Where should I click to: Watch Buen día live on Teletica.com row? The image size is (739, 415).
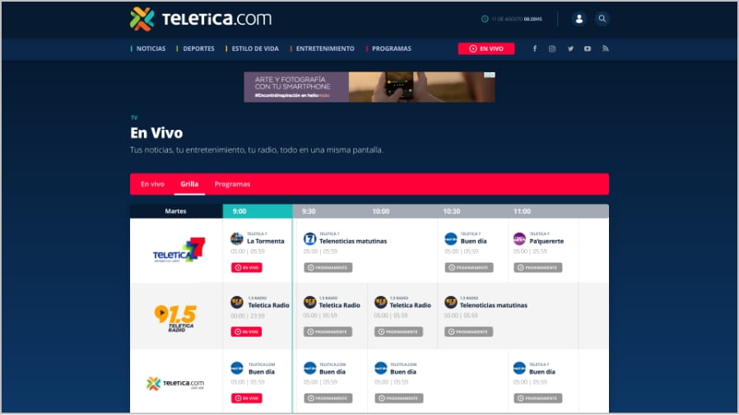[x=247, y=398]
